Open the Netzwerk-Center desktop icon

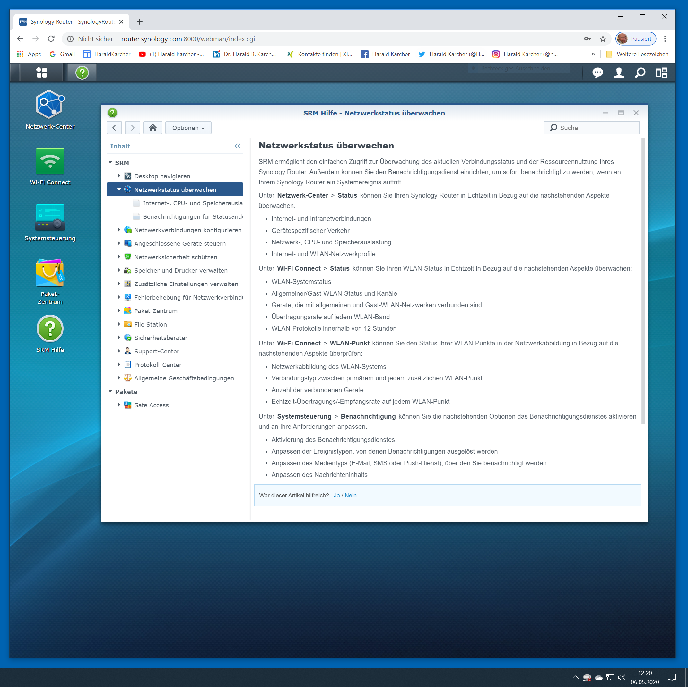coord(50,105)
